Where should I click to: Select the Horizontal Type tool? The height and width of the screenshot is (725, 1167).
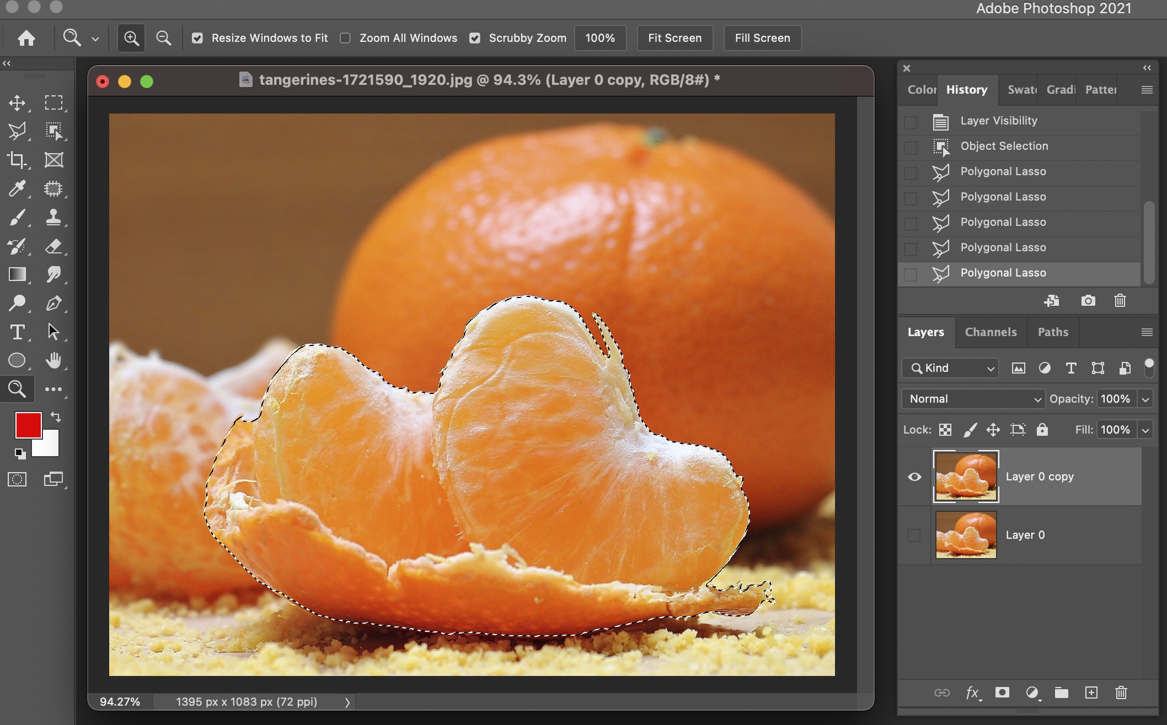click(x=17, y=332)
